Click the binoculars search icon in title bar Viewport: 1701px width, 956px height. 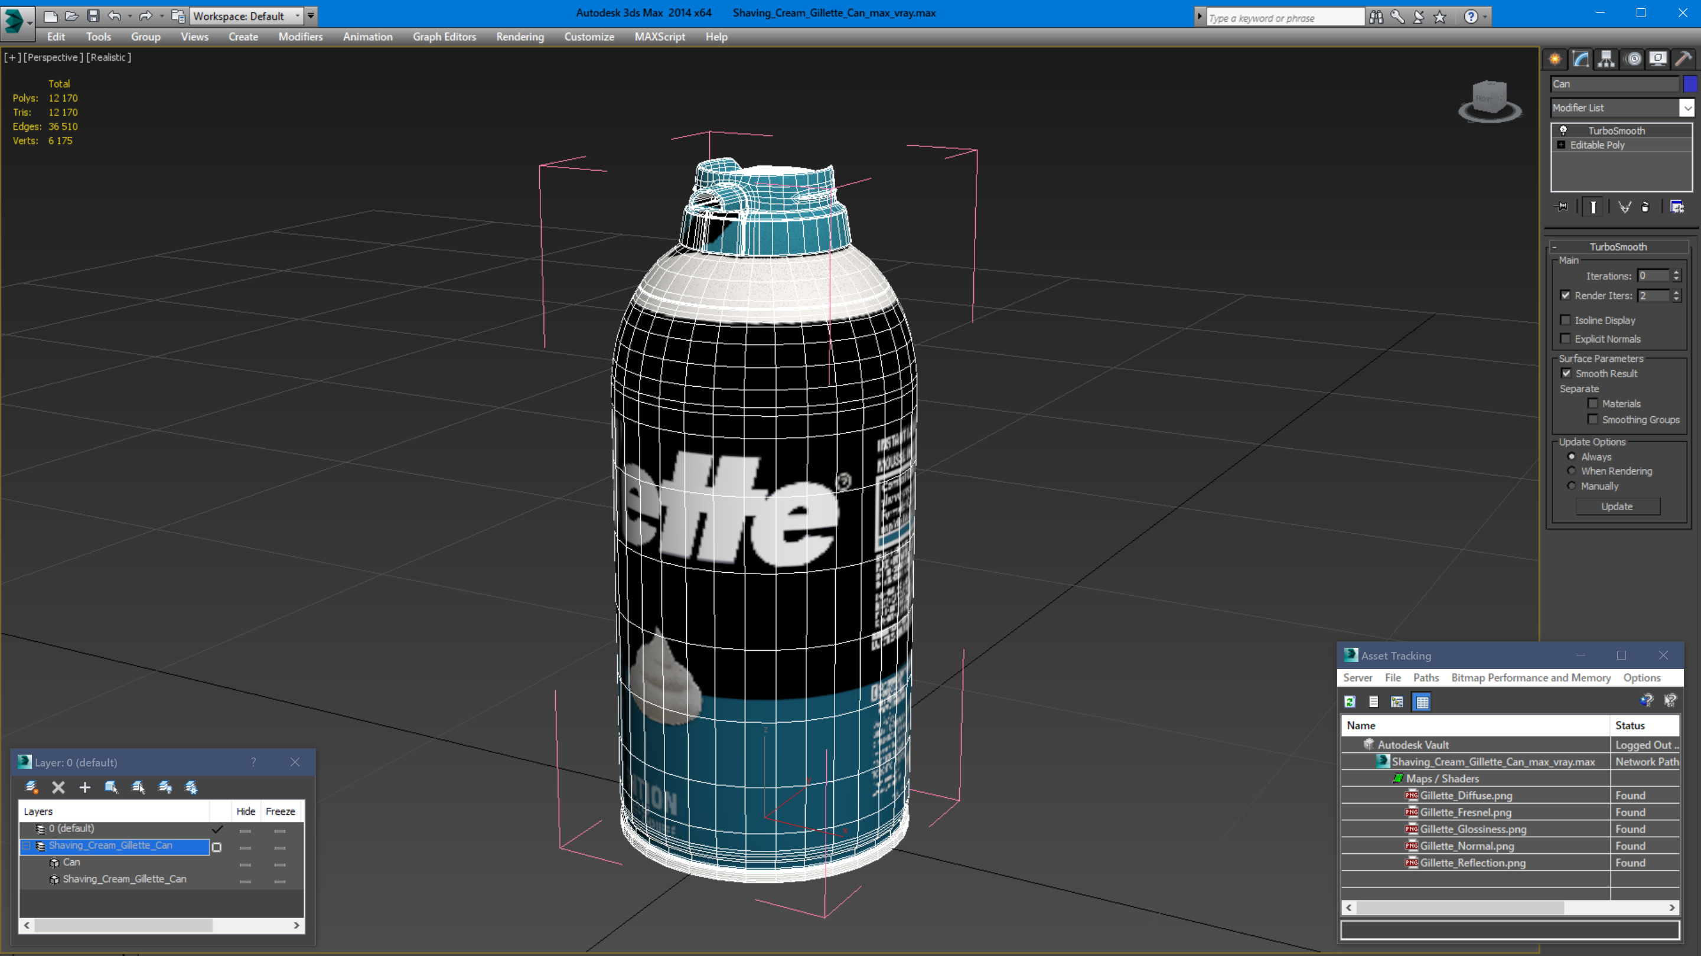pos(1376,17)
